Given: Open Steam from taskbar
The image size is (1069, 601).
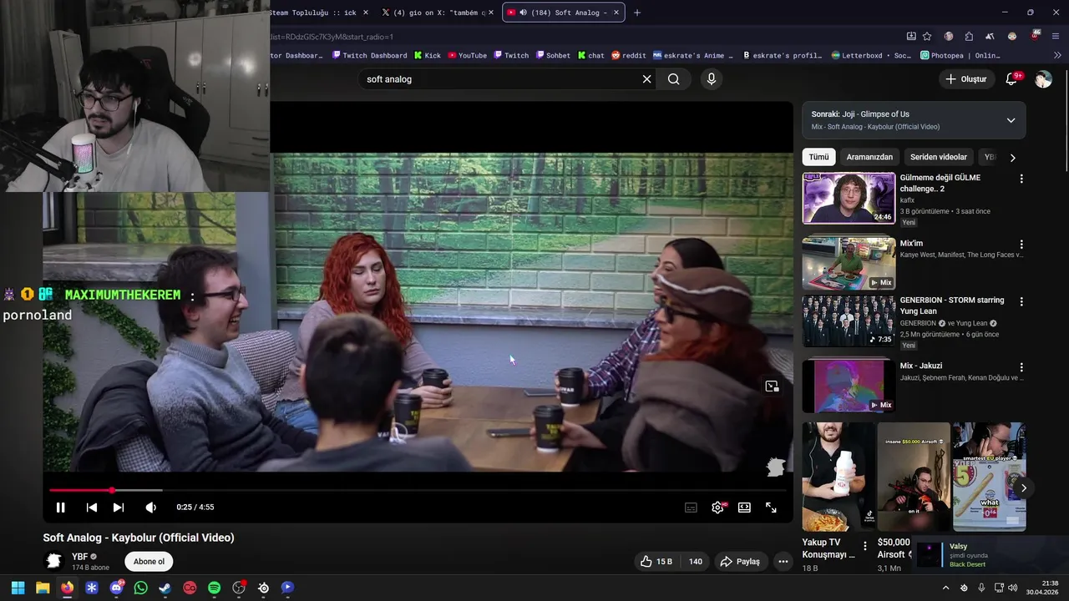Looking at the screenshot, I should pos(165,588).
